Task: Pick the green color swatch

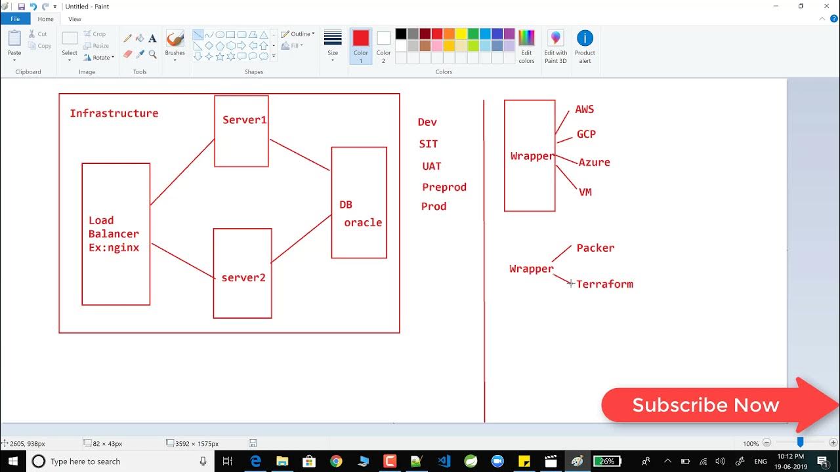Action: tap(472, 33)
